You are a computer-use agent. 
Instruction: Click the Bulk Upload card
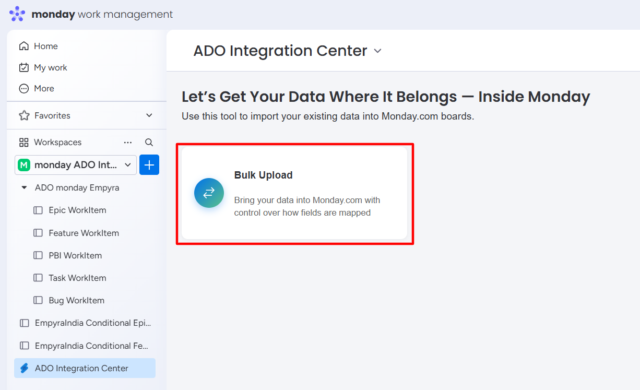coord(294,193)
